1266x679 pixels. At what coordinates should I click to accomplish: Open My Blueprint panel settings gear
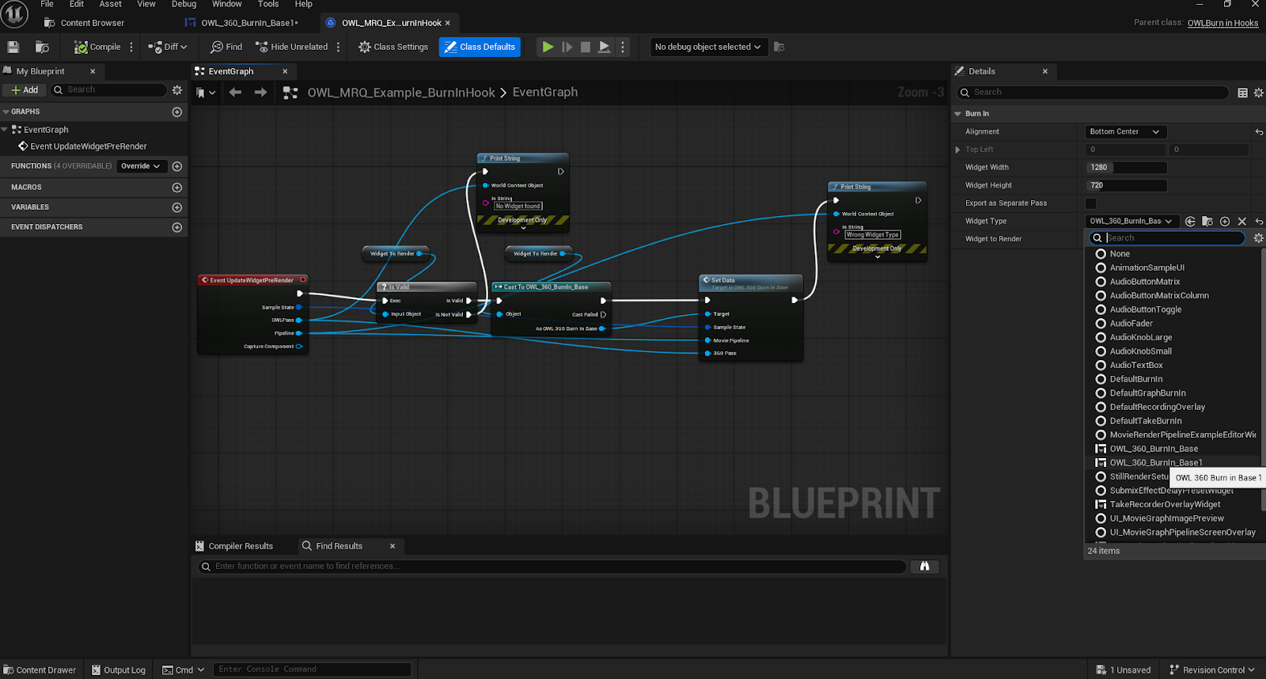[177, 90]
